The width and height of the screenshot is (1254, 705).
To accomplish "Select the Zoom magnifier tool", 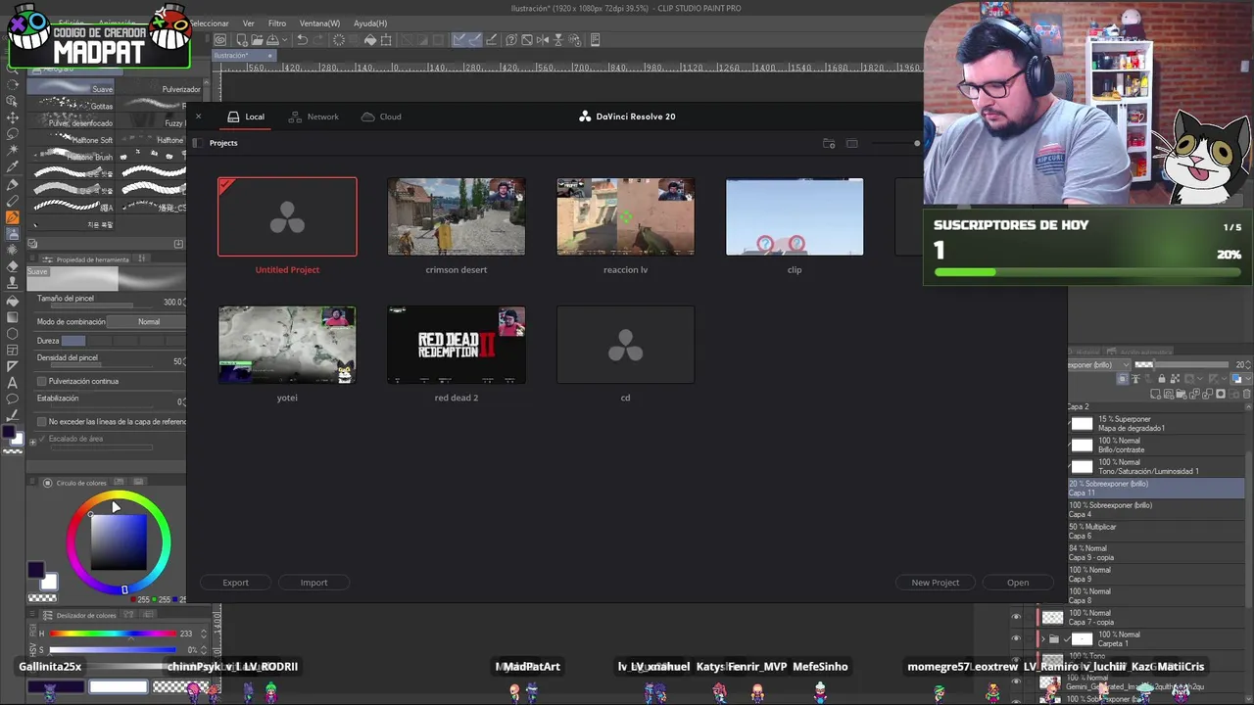I will tap(12, 69).
